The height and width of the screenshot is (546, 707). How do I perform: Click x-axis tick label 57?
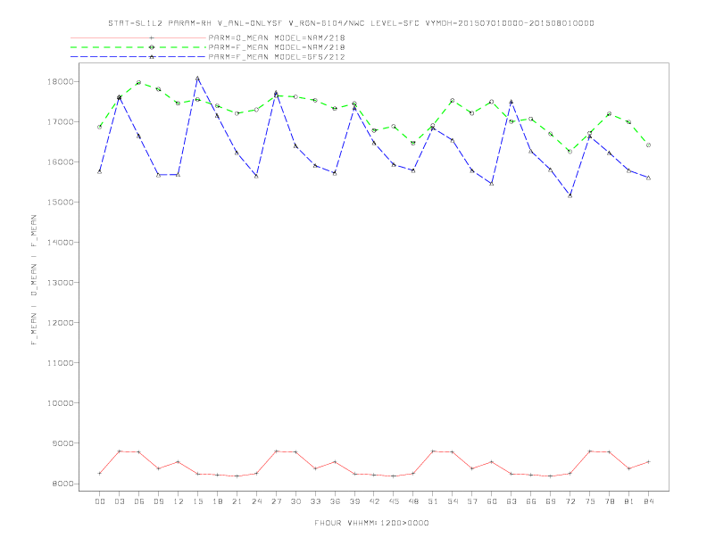pyautogui.click(x=472, y=501)
